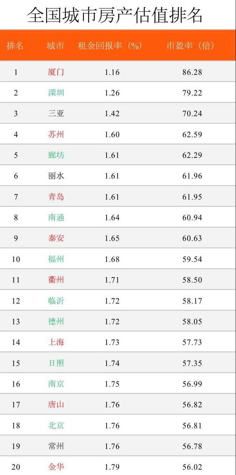236x475 pixels.
Task: Click the 86.28 price-earnings value
Action: click(x=192, y=72)
